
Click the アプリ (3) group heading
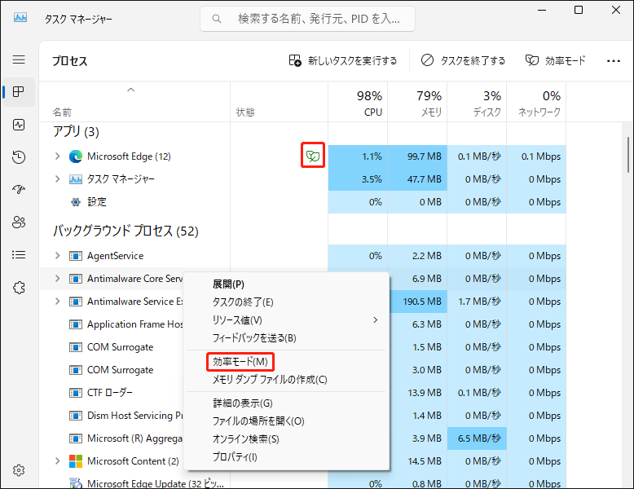click(x=76, y=131)
